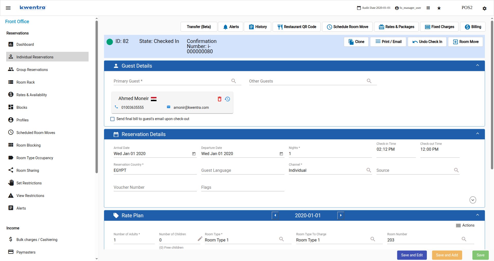
Task: Open Departure Date calendar picker
Action: (281, 154)
